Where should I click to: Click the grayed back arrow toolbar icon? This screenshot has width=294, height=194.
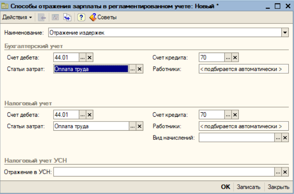(x=42, y=18)
